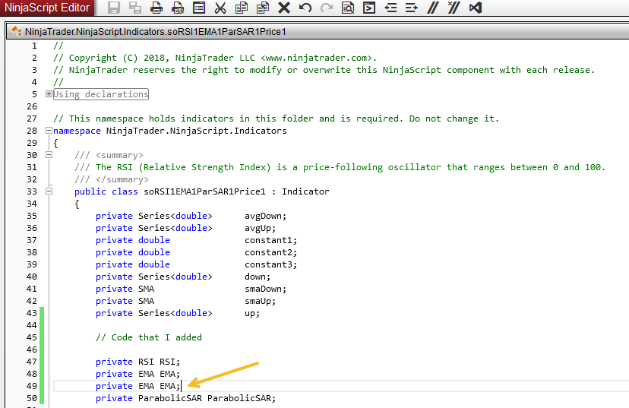The image size is (629, 408).
Task: Click 'EMA EMA;' on line 48
Action: (160, 374)
